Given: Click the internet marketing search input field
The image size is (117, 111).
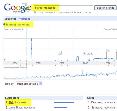Looking at the screenshot, I should coord(64,8).
